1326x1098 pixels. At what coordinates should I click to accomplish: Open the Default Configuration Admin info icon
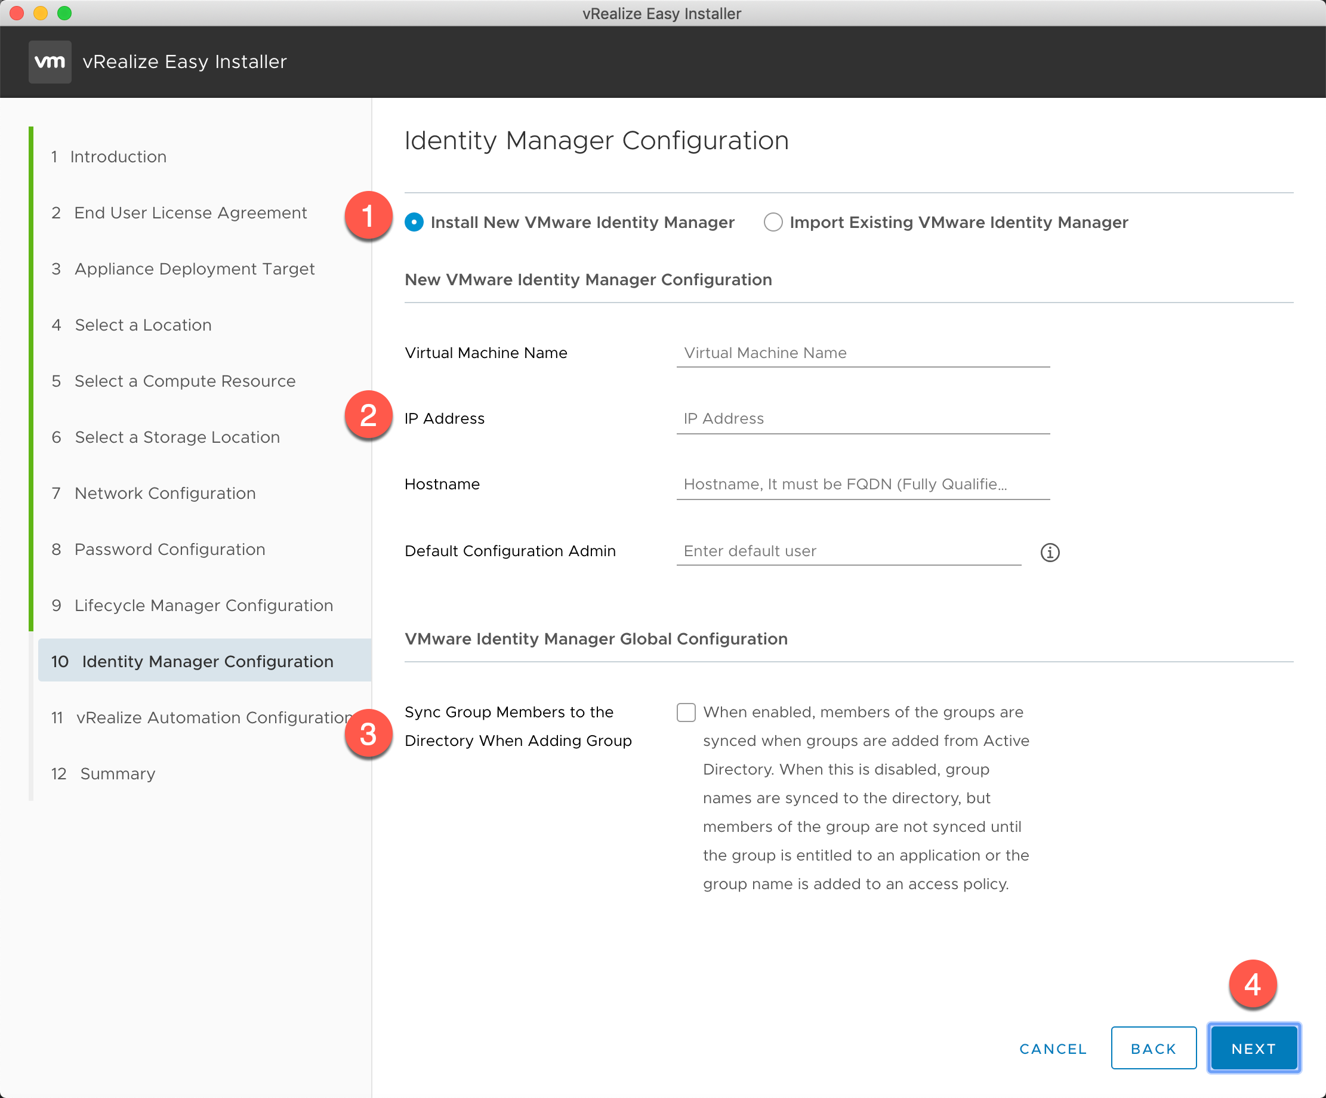pos(1050,553)
